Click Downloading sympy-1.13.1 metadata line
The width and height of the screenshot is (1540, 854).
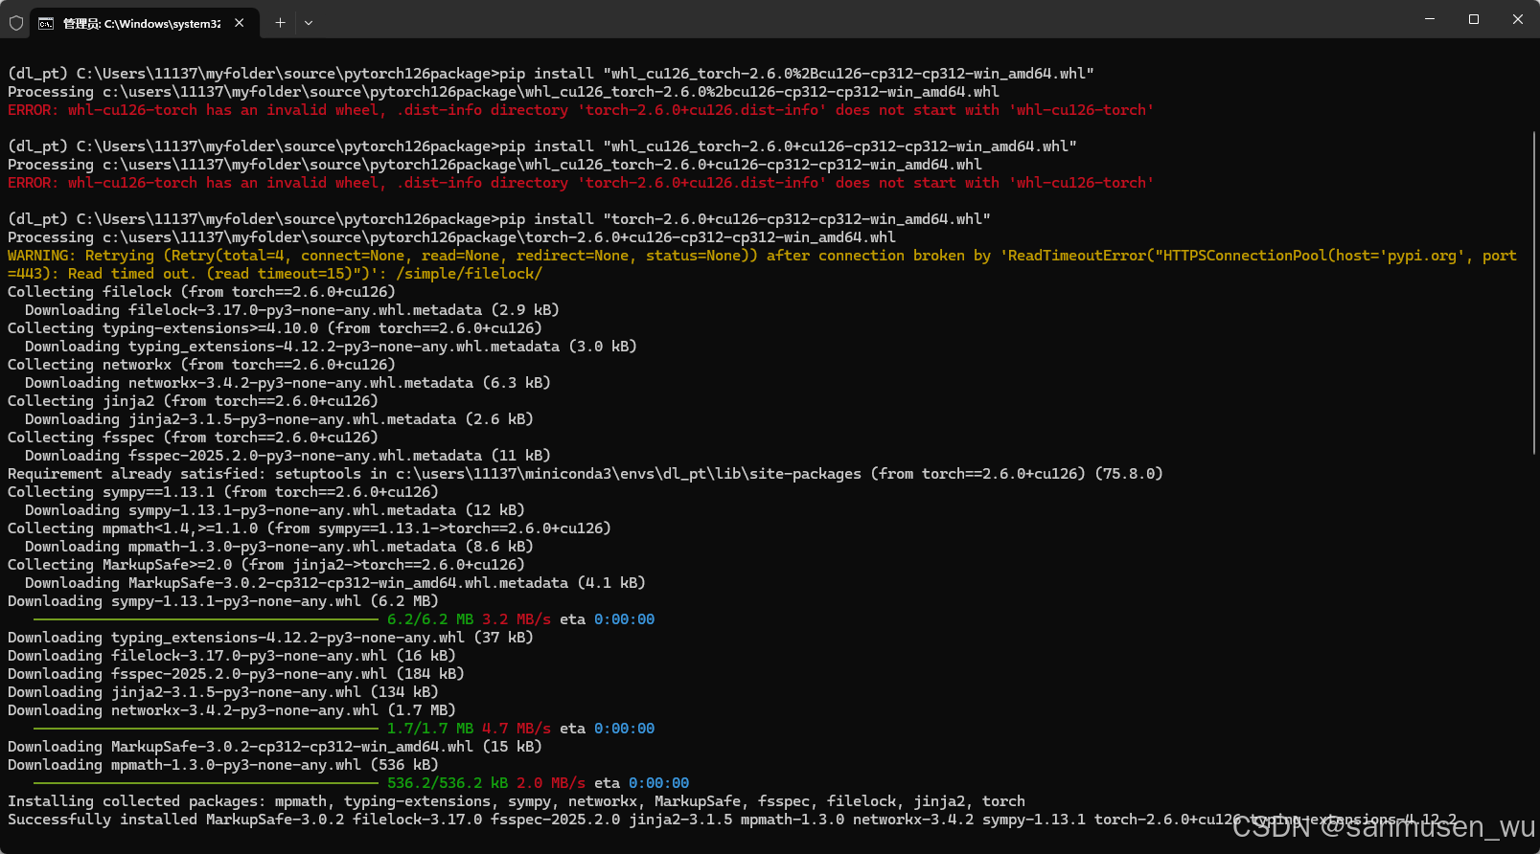pos(274,510)
